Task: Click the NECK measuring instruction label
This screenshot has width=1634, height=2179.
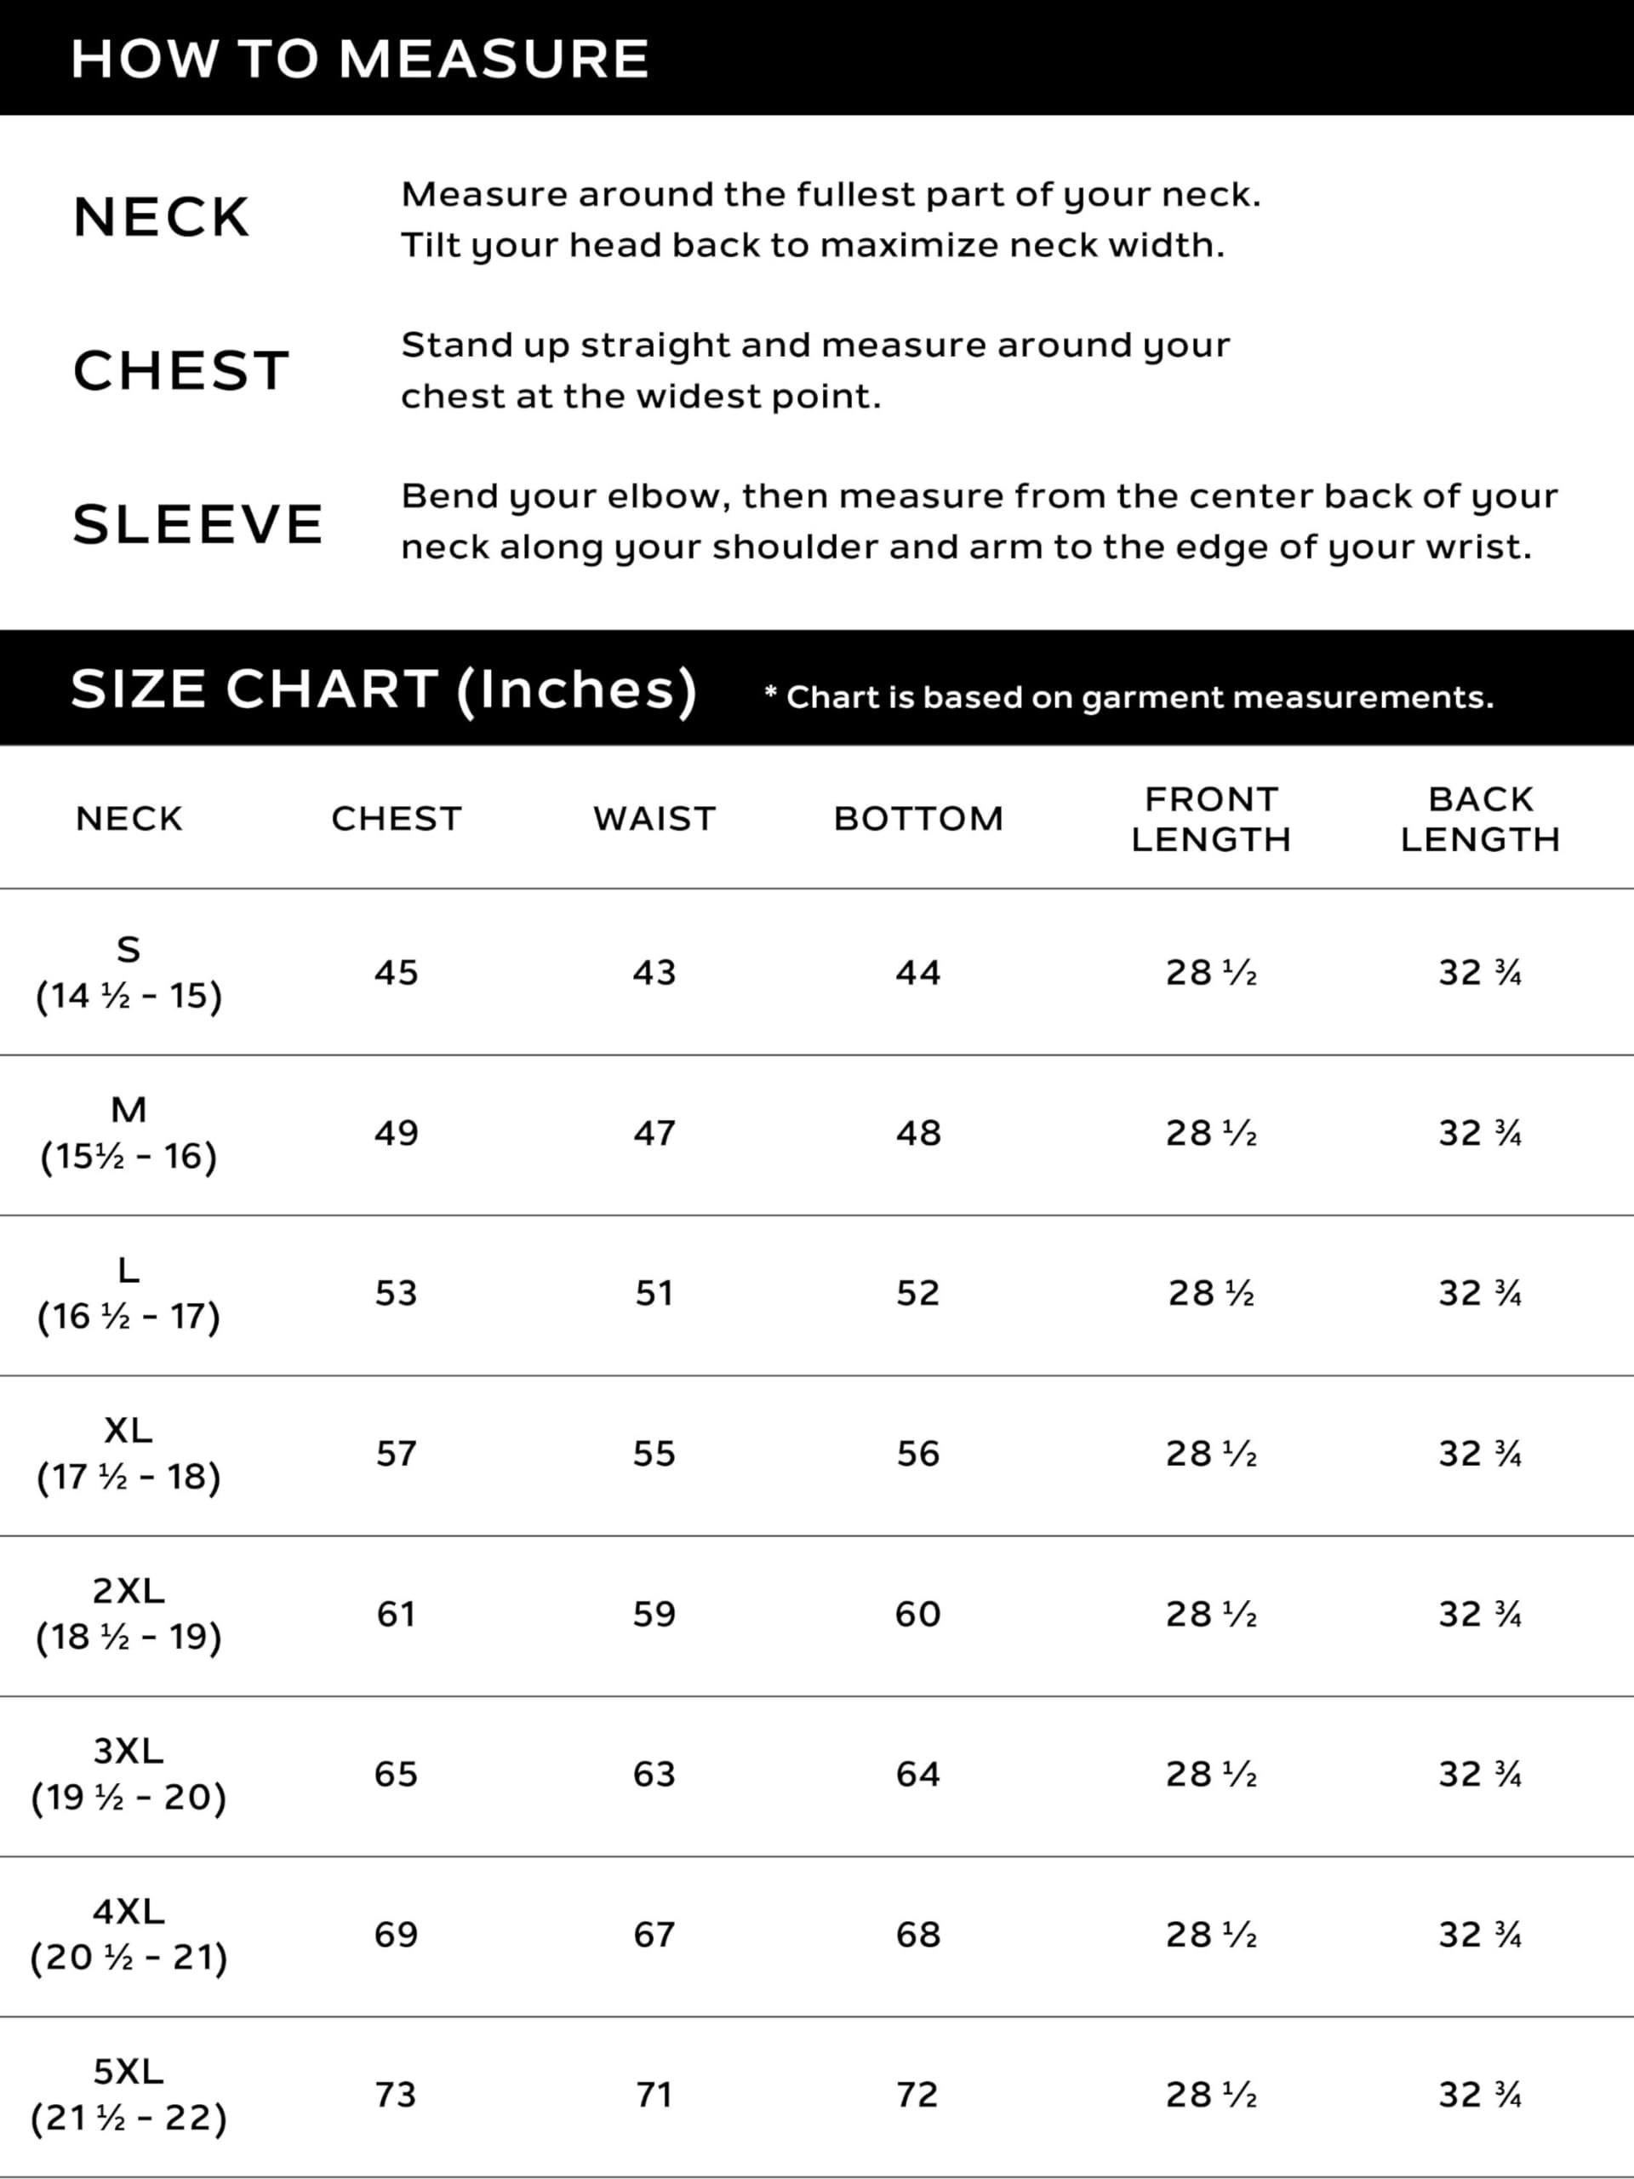Action: (x=162, y=217)
